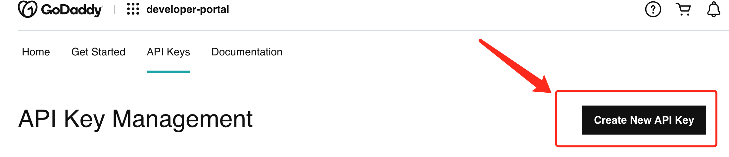The image size is (729, 157).
Task: Click the red arrow annotation graphic
Action: point(515,66)
